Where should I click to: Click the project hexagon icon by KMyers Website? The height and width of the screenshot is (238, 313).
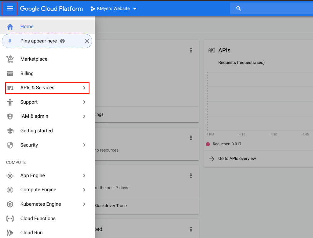pyautogui.click(x=92, y=9)
